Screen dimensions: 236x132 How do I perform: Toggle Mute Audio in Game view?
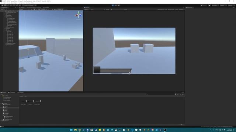pyautogui.click(x=171, y=9)
